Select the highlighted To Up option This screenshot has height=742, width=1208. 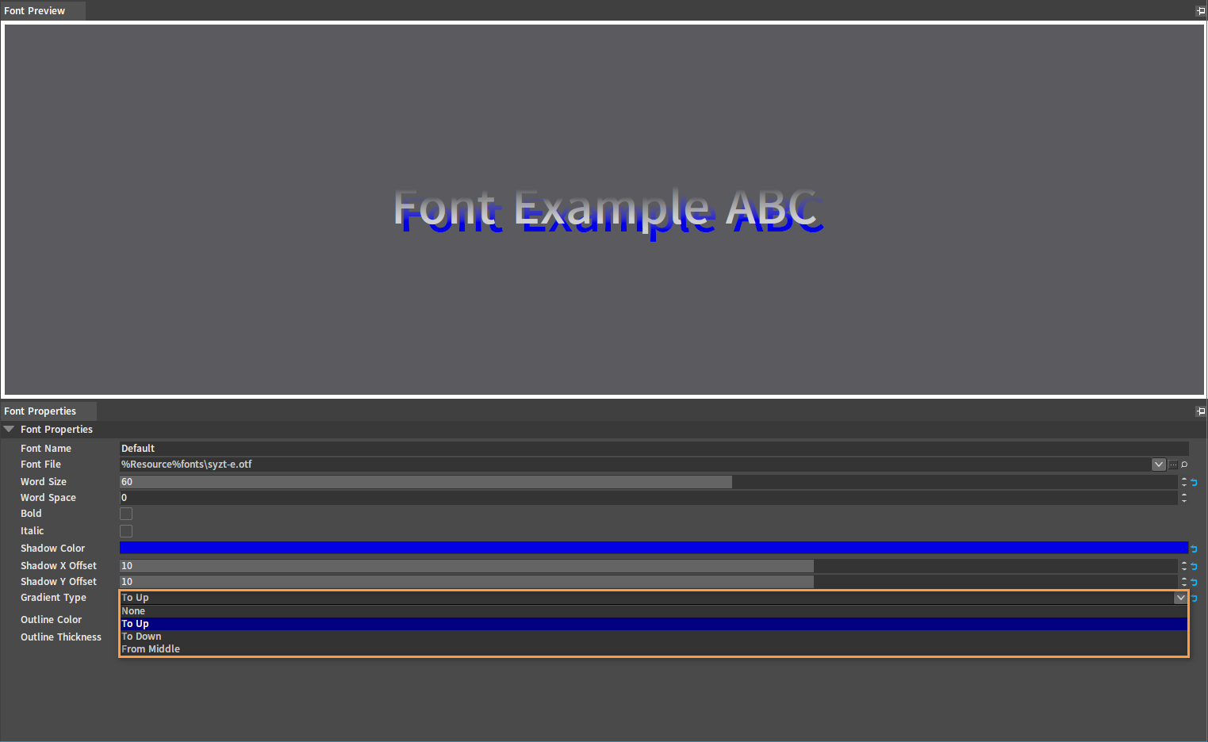pos(654,624)
